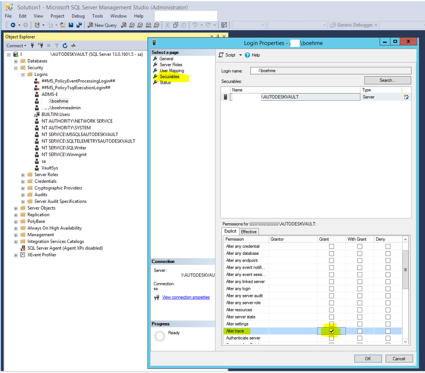The height and width of the screenshot is (373, 425).
Task: Click the permissions list vertical scrollbar
Action: 405,270
